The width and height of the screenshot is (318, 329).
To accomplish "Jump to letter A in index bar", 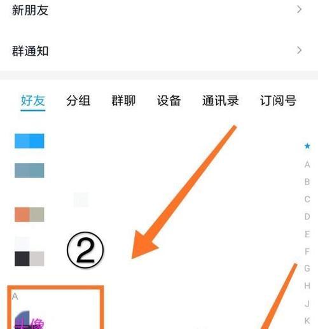I will pos(307,164).
